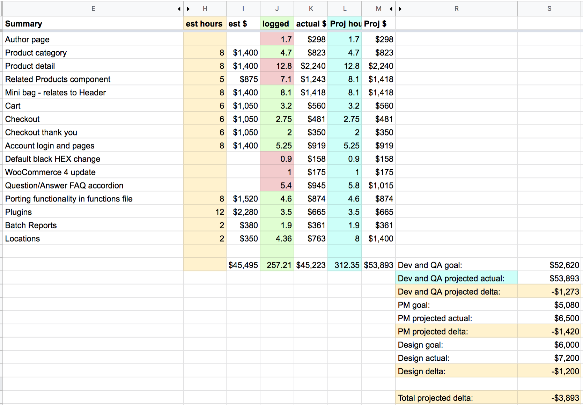The height and width of the screenshot is (405, 583).
Task: Click the 'actual $' header cell
Action: point(311,24)
